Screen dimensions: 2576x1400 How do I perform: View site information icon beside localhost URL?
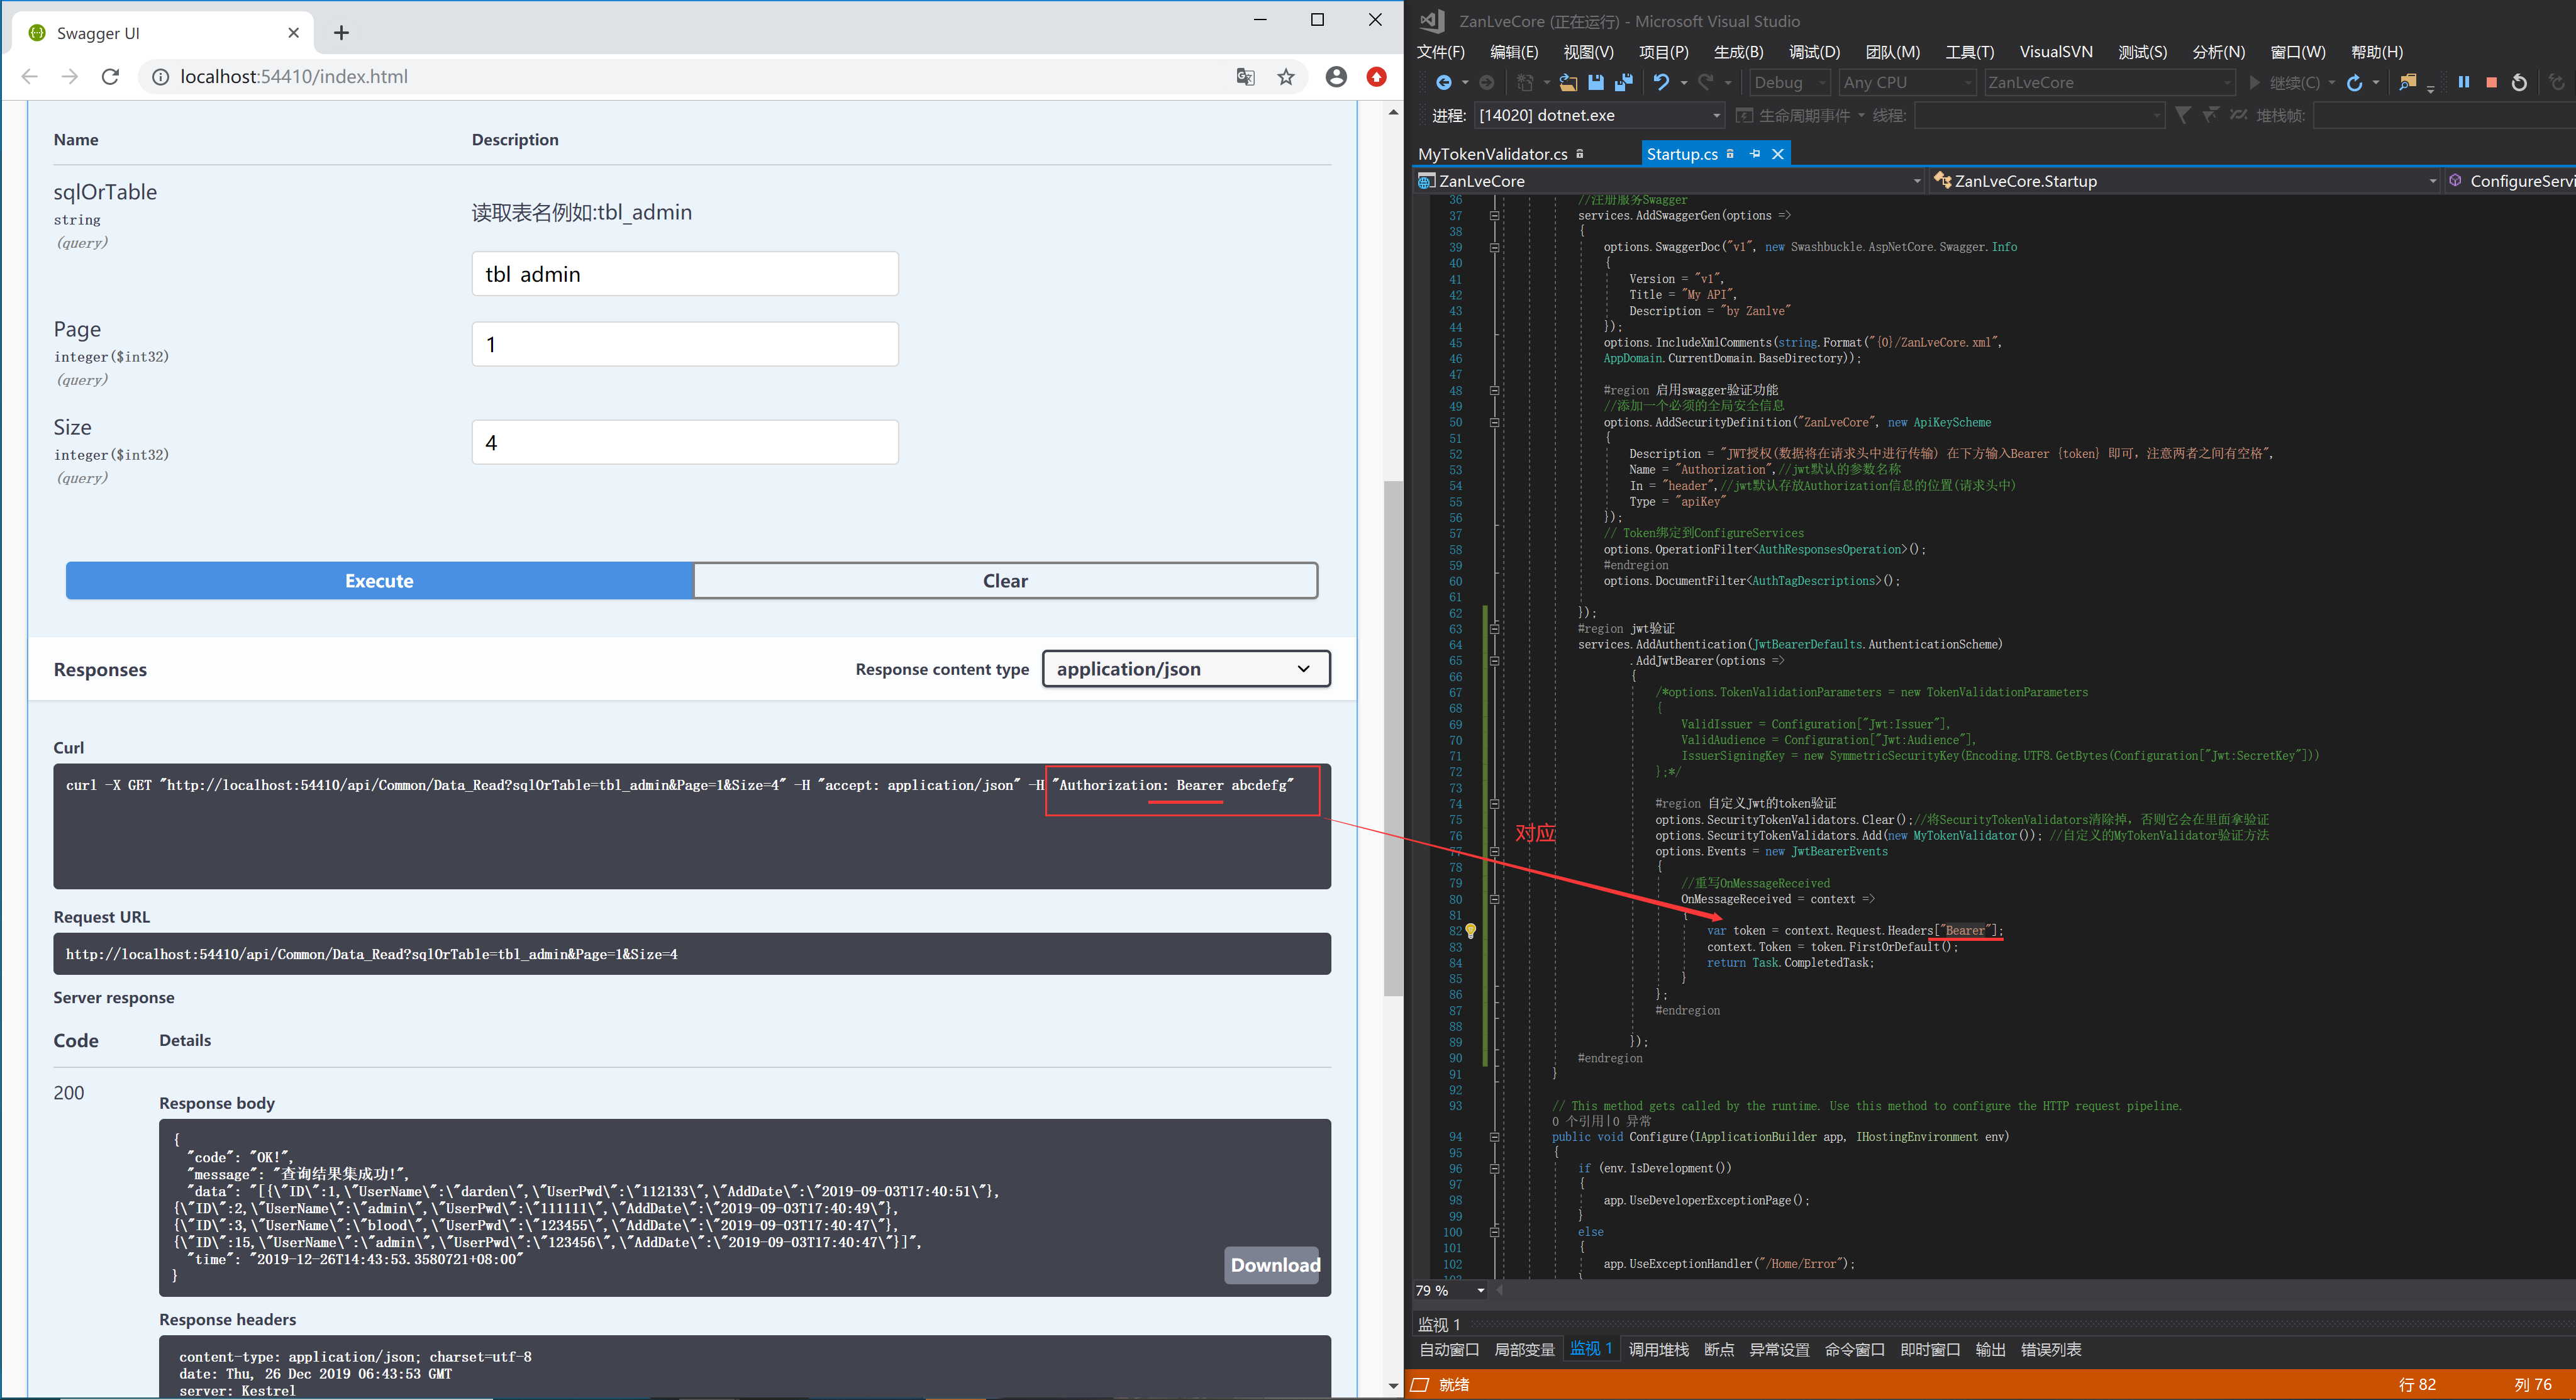(160, 77)
